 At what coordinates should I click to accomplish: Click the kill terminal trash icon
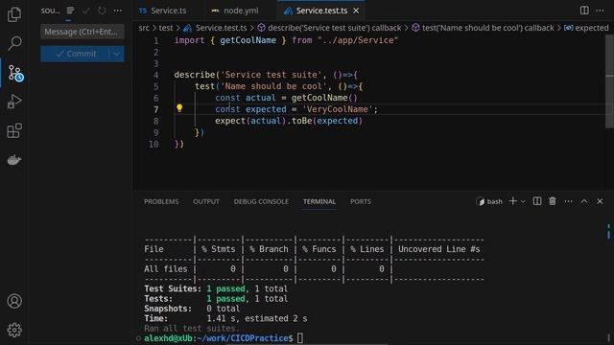553,201
